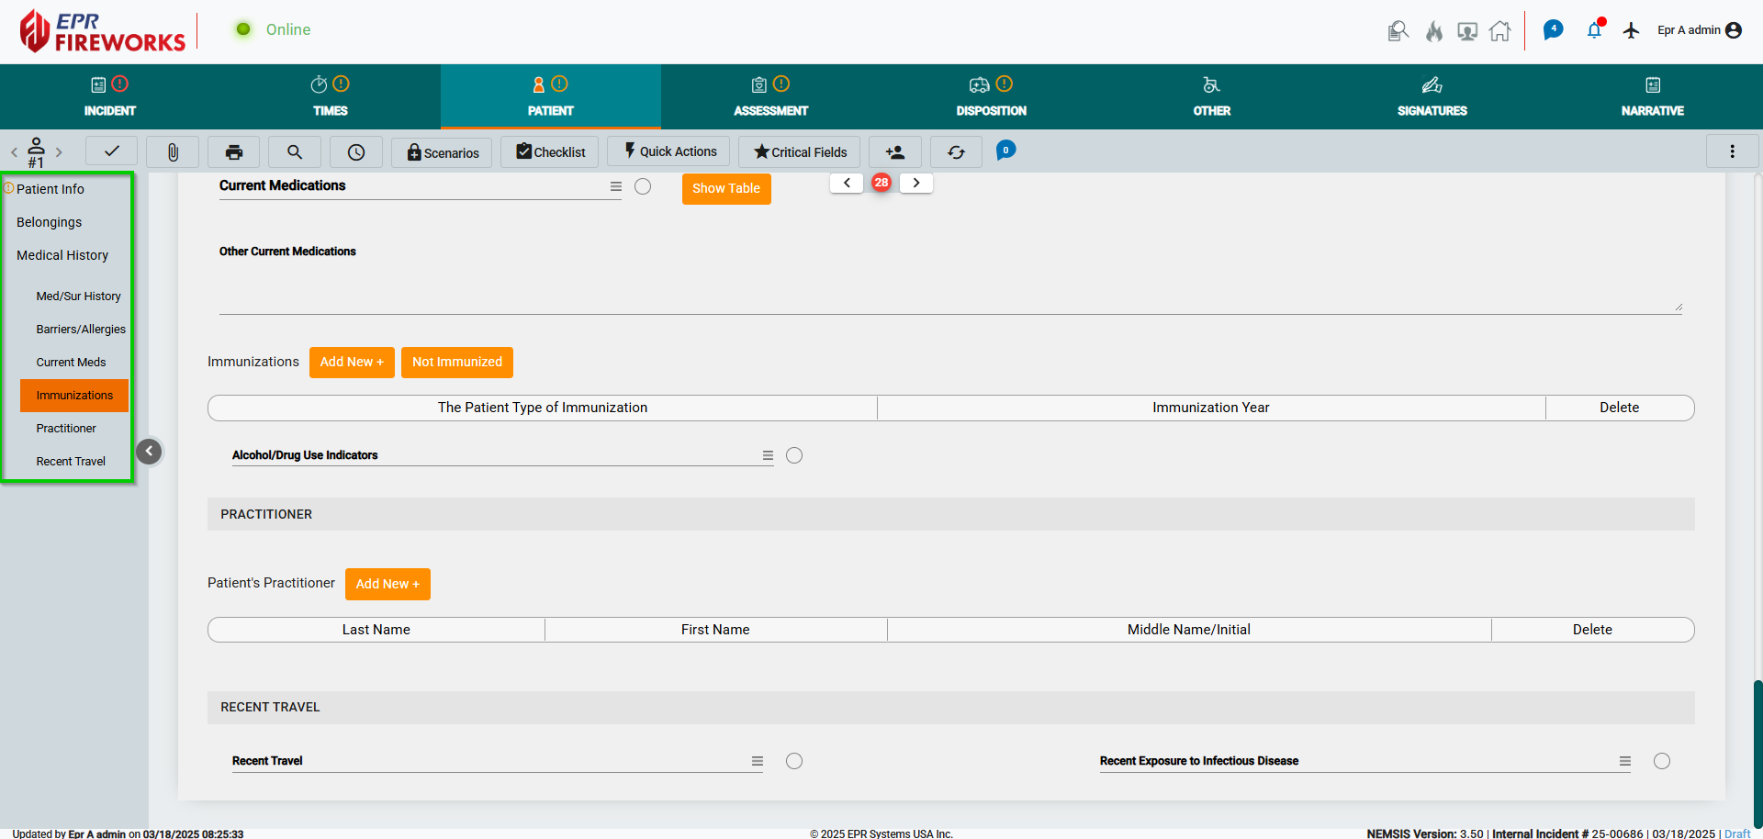Viewport: 1763px width, 839px height.
Task: Click the clock history icon
Action: [x=356, y=152]
